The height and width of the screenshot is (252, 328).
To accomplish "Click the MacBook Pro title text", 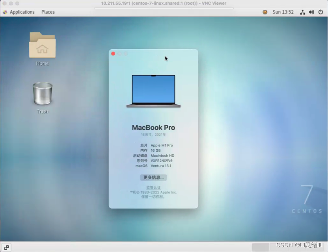I will 153,128.
